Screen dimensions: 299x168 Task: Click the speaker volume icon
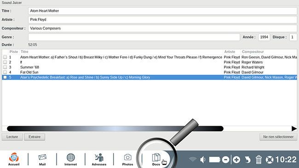tap(203, 159)
